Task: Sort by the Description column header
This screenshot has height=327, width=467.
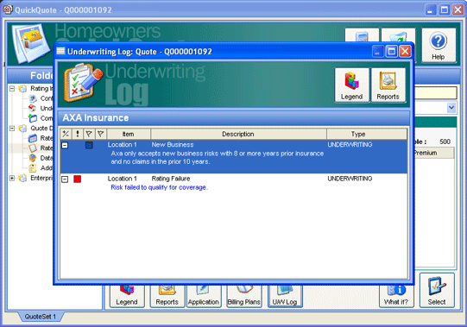Action: (x=238, y=134)
